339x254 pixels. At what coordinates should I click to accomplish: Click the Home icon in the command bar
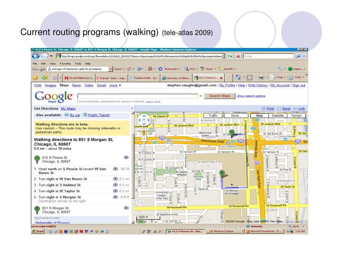pos(238,77)
